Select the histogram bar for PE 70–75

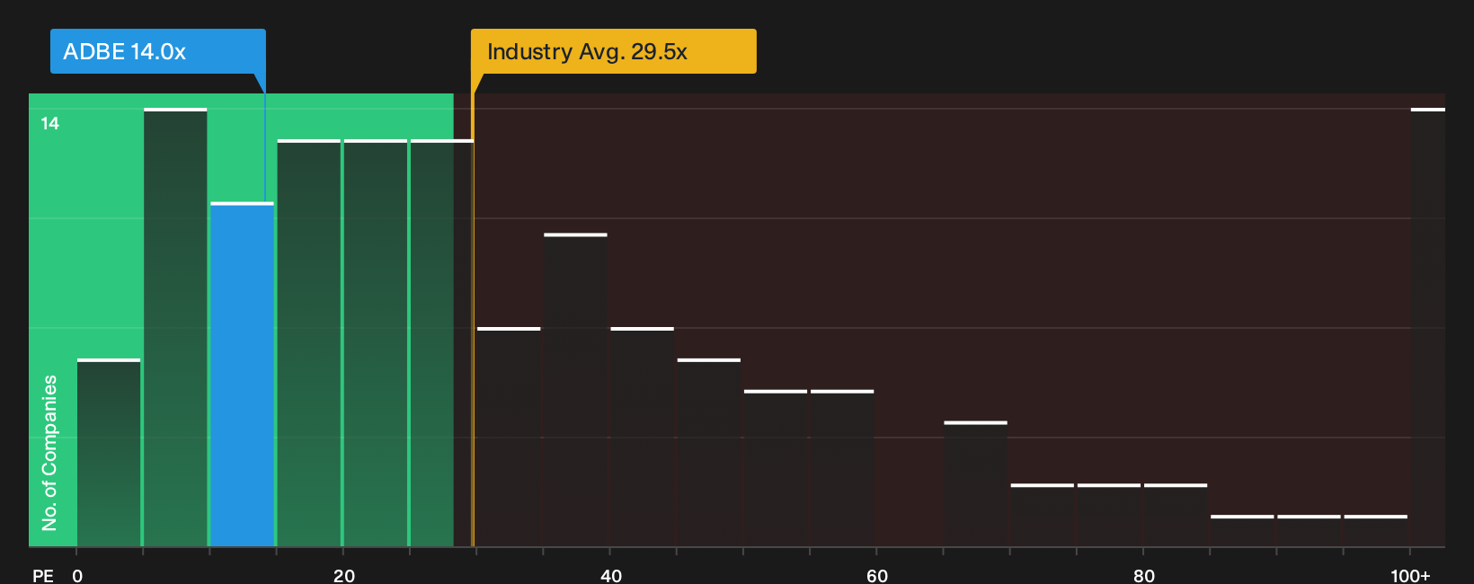coord(1043,516)
